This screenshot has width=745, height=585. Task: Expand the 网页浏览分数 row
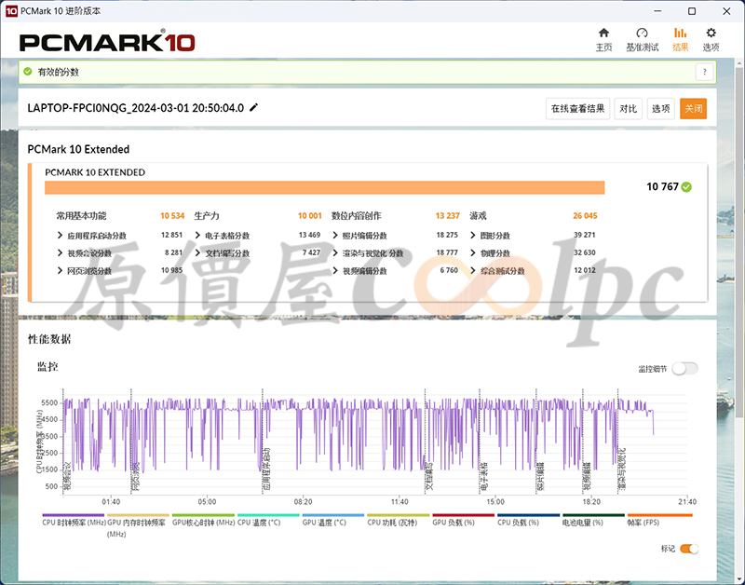click(x=60, y=270)
